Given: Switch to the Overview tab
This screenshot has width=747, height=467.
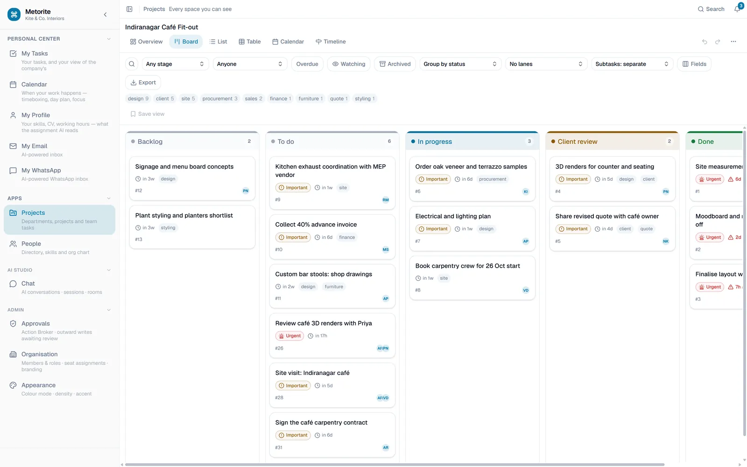Looking at the screenshot, I should point(147,42).
